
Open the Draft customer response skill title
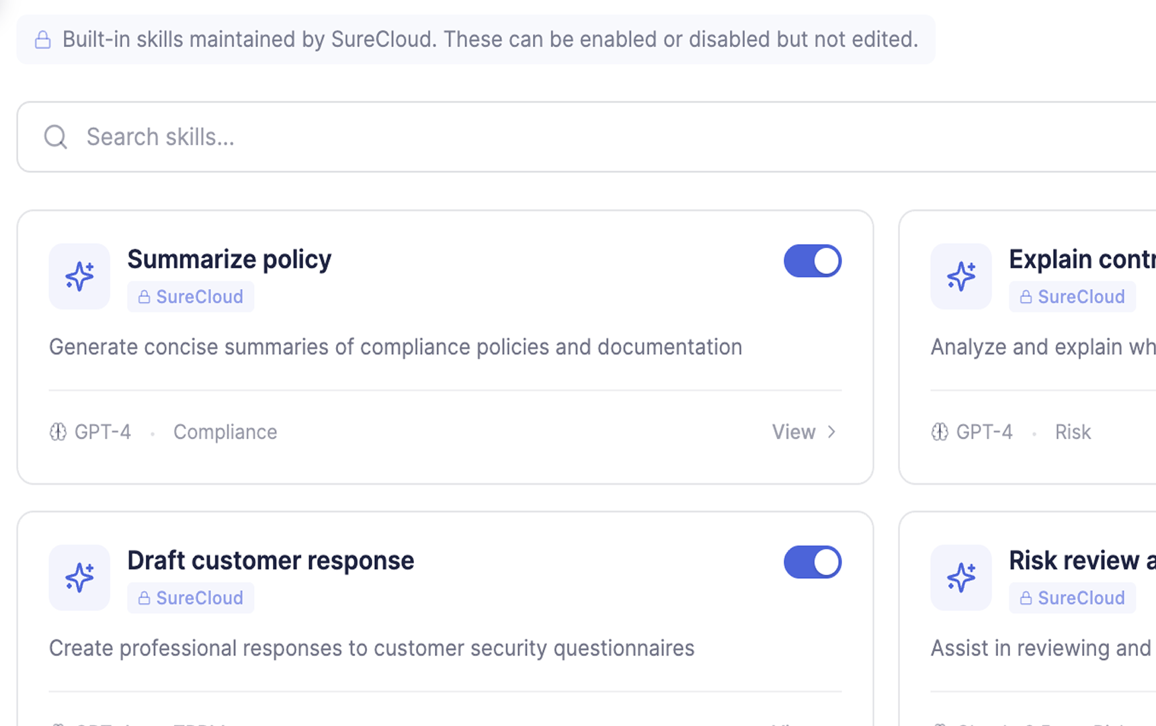coord(271,561)
